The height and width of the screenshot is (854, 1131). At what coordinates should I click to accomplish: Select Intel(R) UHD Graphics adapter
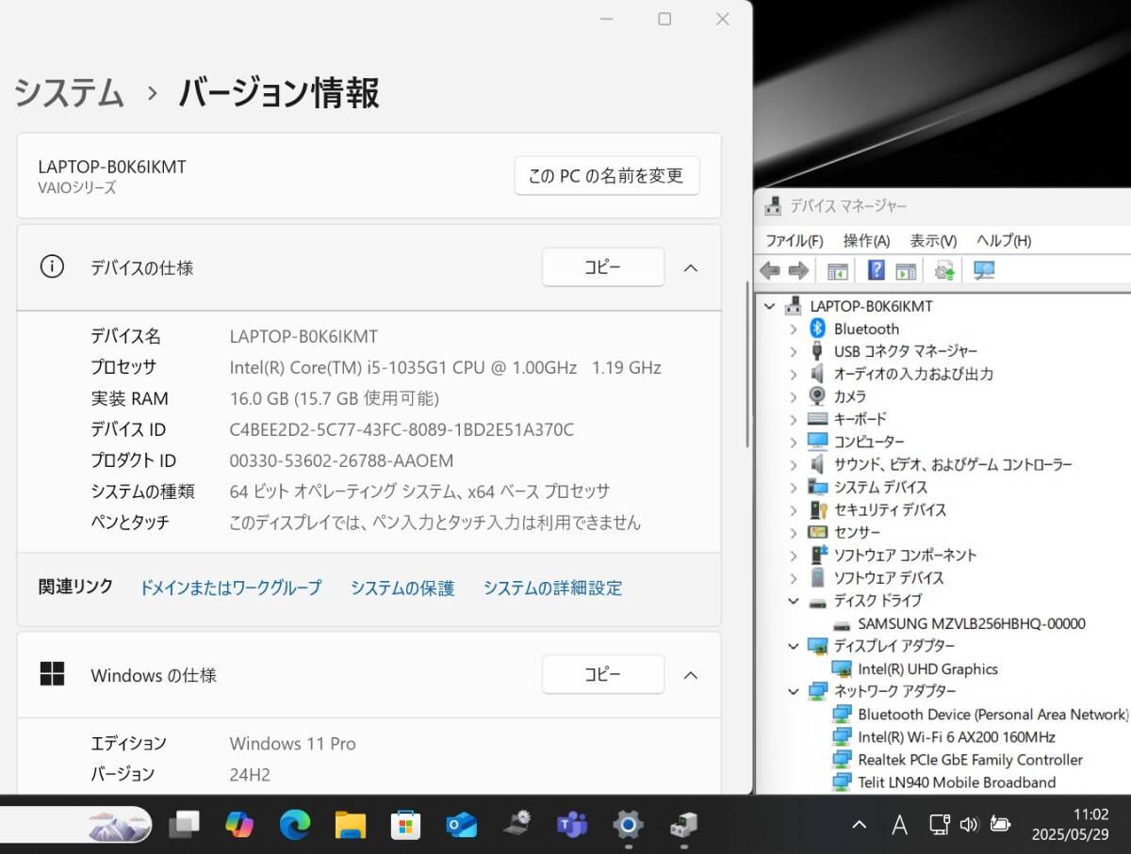pyautogui.click(x=927, y=669)
